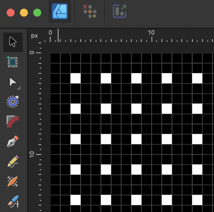This screenshot has height=212, width=214.
Task: Click the px ruler units corner
Action: click(x=35, y=36)
